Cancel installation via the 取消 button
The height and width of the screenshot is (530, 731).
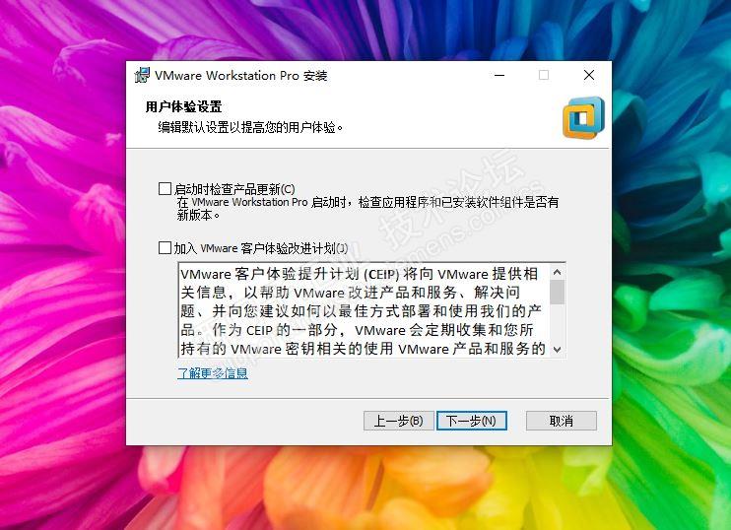click(x=562, y=421)
